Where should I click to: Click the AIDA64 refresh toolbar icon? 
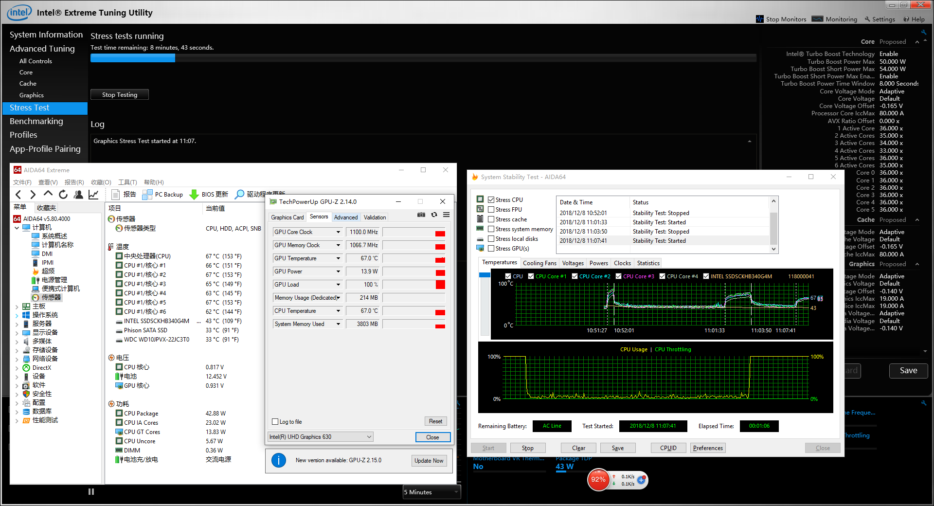pos(63,195)
